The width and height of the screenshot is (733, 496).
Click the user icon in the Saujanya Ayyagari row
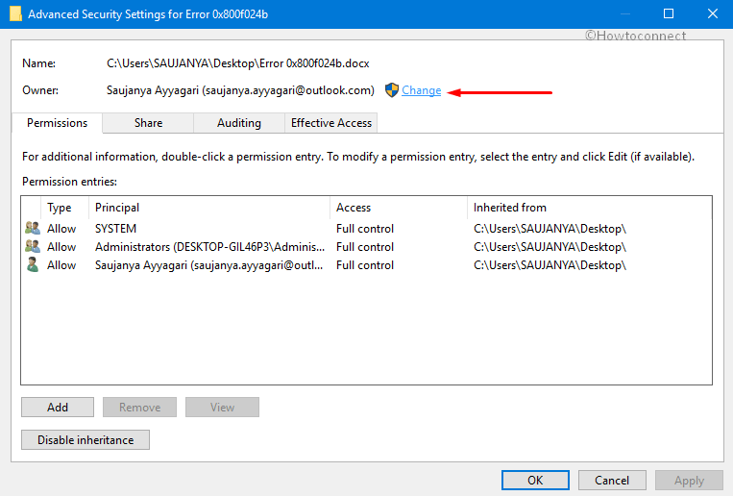coord(33,265)
